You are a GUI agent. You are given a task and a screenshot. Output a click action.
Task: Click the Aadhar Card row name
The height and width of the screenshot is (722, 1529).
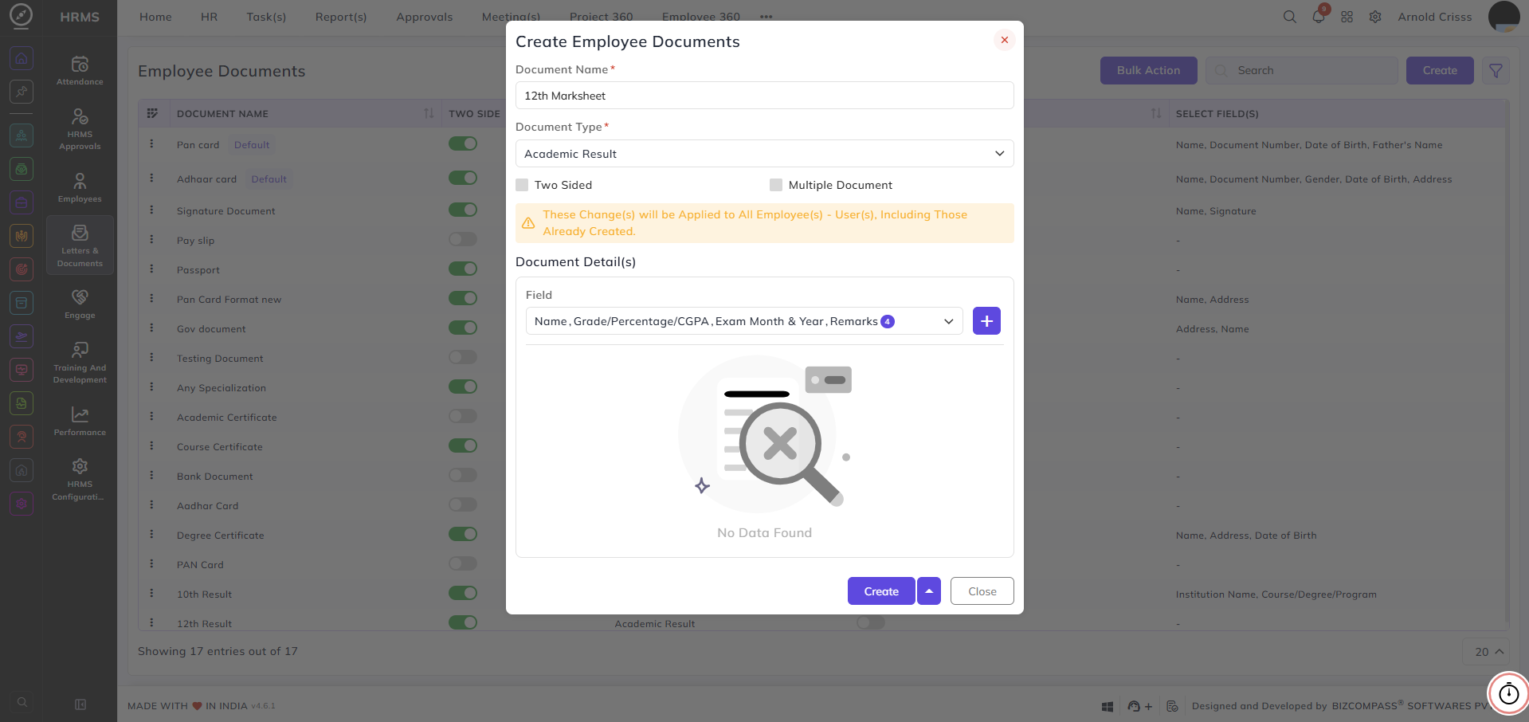(x=208, y=506)
